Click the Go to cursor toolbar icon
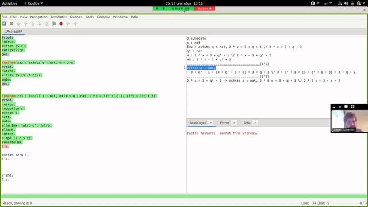The width and height of the screenshot is (368, 207). click(33, 24)
